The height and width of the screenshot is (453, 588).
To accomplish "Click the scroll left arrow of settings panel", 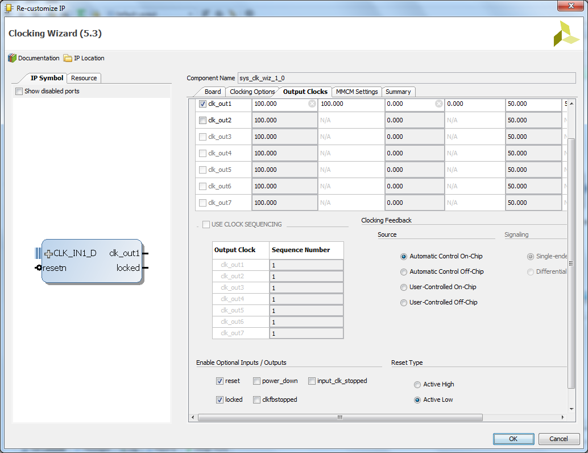I will (193, 417).
